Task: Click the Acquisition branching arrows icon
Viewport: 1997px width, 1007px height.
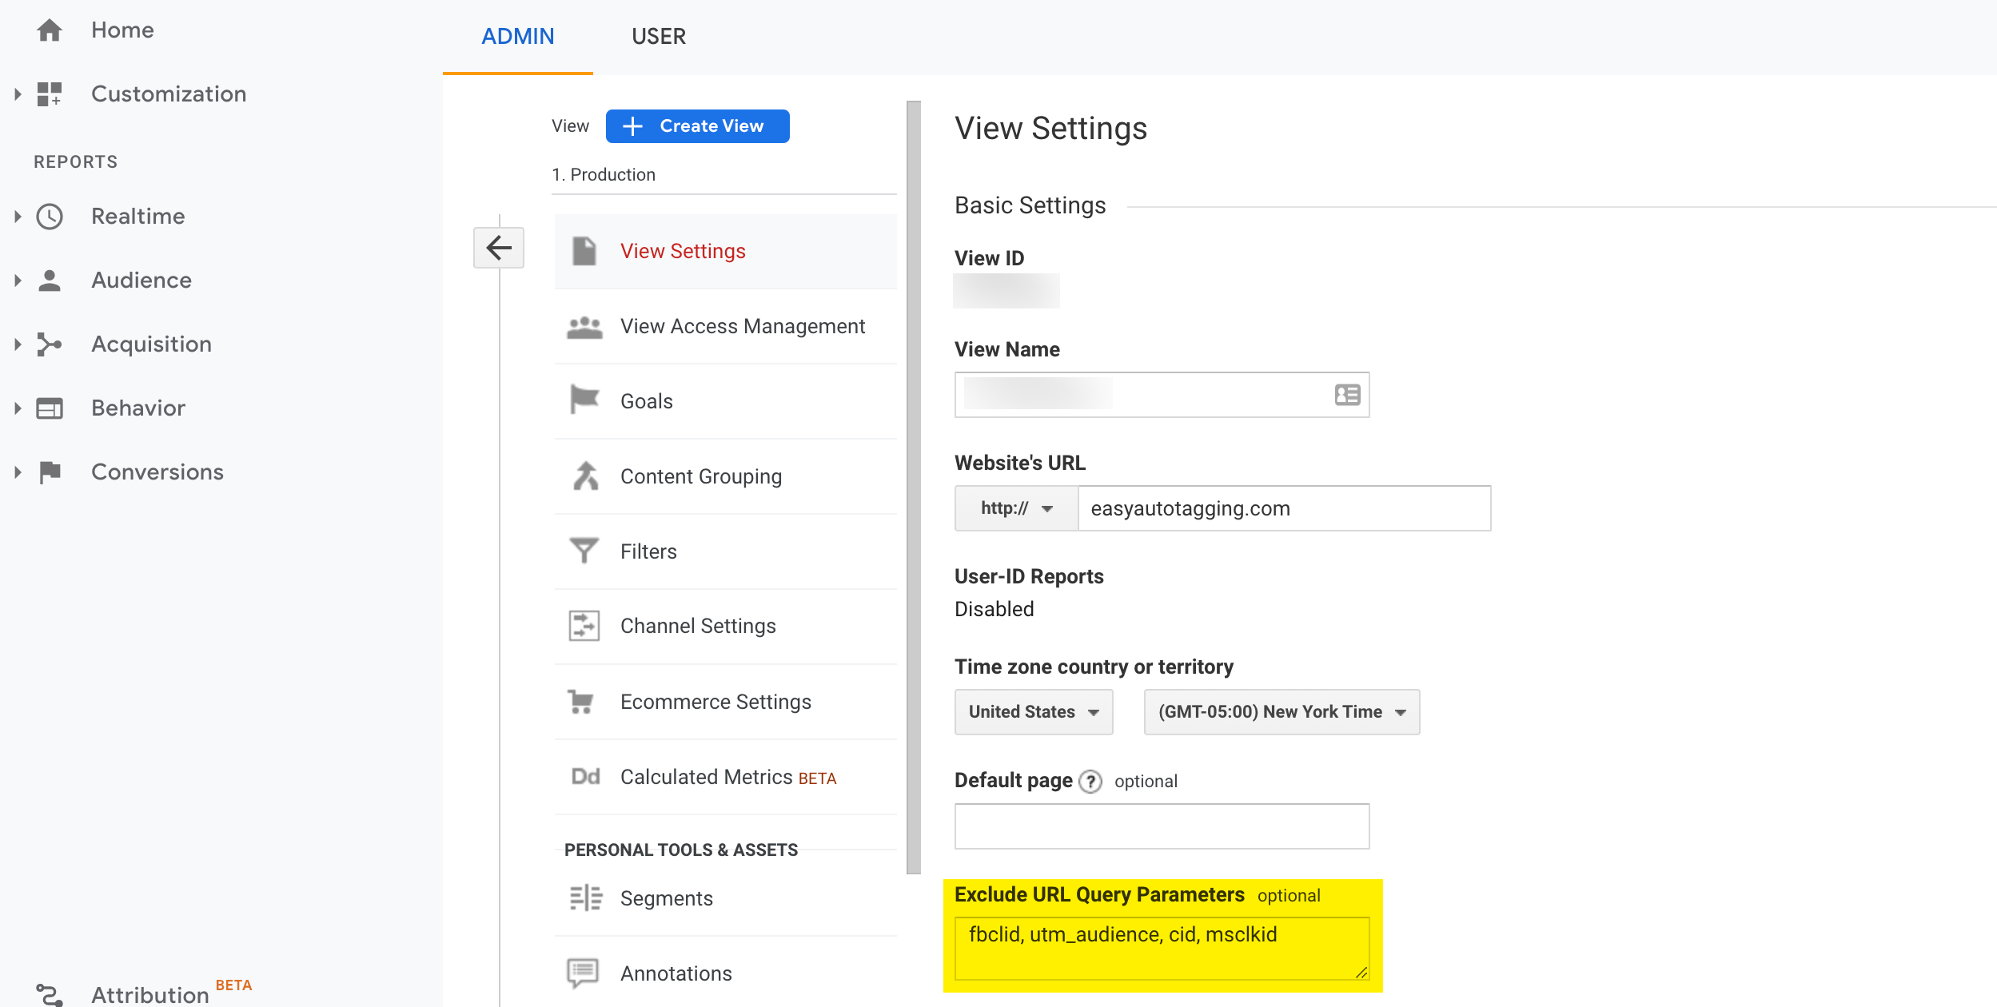Action: [50, 344]
